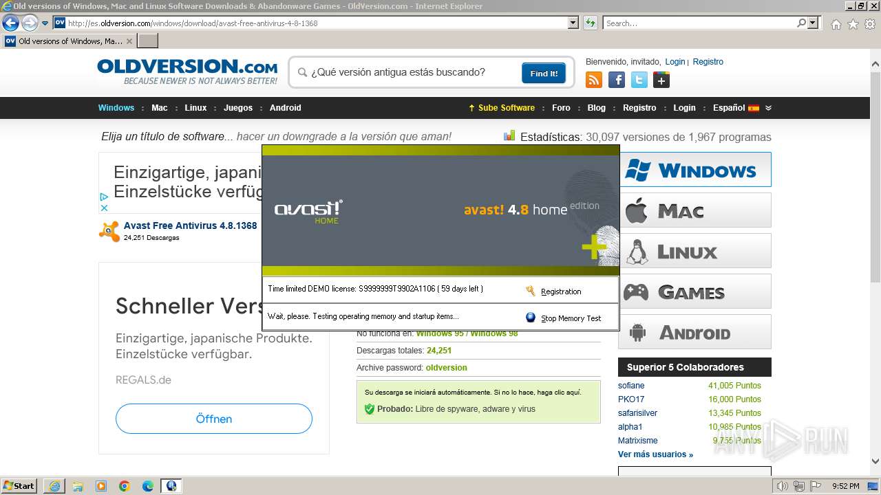Open the IE Home icon
This screenshot has width=881, height=495.
point(836,24)
